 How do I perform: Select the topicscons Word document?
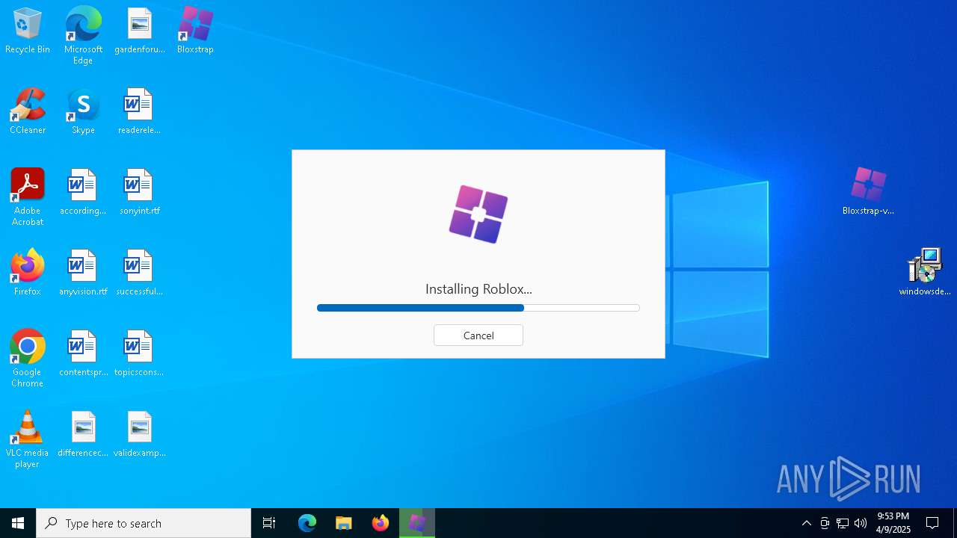[139, 353]
